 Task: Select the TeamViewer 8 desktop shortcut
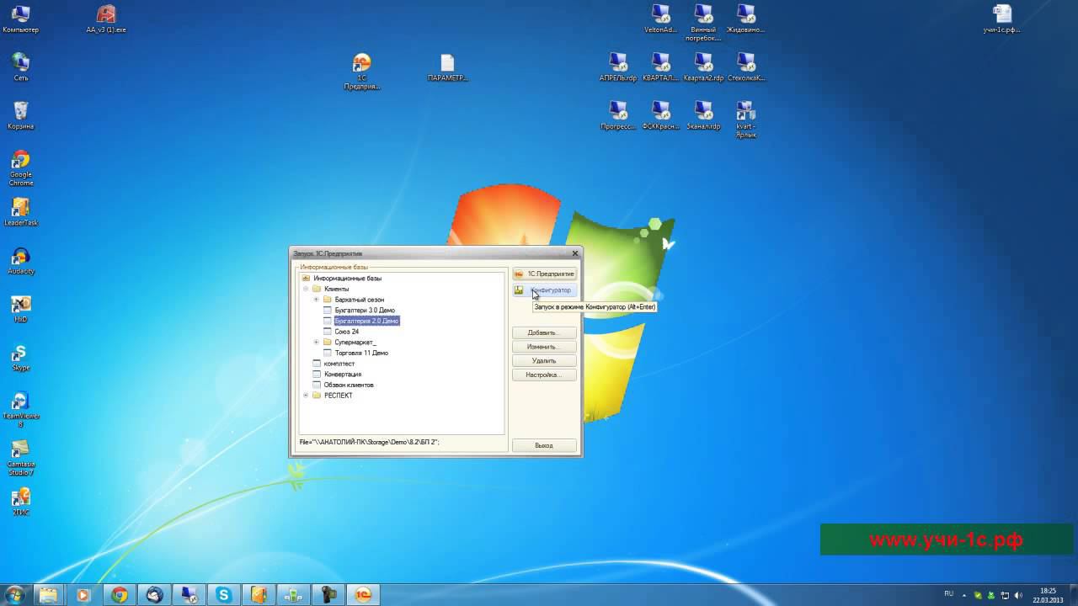[20, 408]
